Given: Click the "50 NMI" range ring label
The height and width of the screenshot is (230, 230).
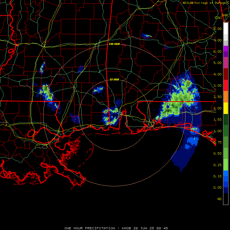Looking at the screenshot, I should pos(114,79).
